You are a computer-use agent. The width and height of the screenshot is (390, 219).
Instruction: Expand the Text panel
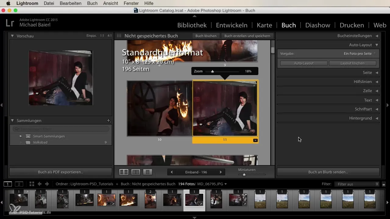click(x=377, y=100)
